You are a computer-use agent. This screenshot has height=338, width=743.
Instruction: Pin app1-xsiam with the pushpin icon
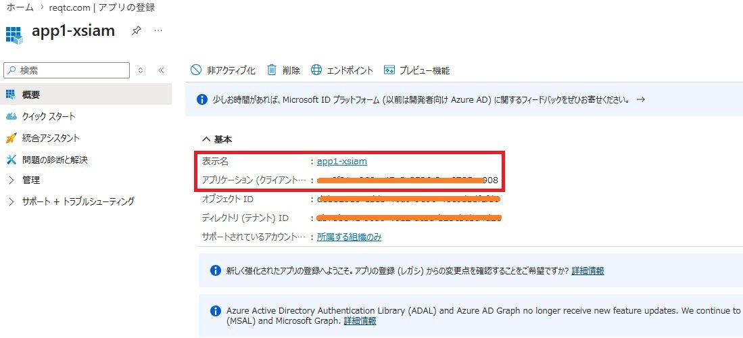pos(136,31)
